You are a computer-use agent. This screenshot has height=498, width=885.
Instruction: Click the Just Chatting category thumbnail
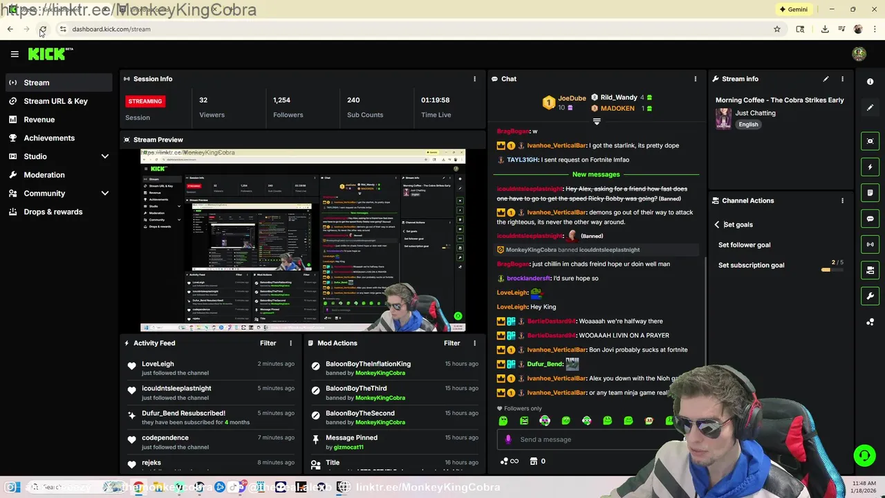[723, 118]
